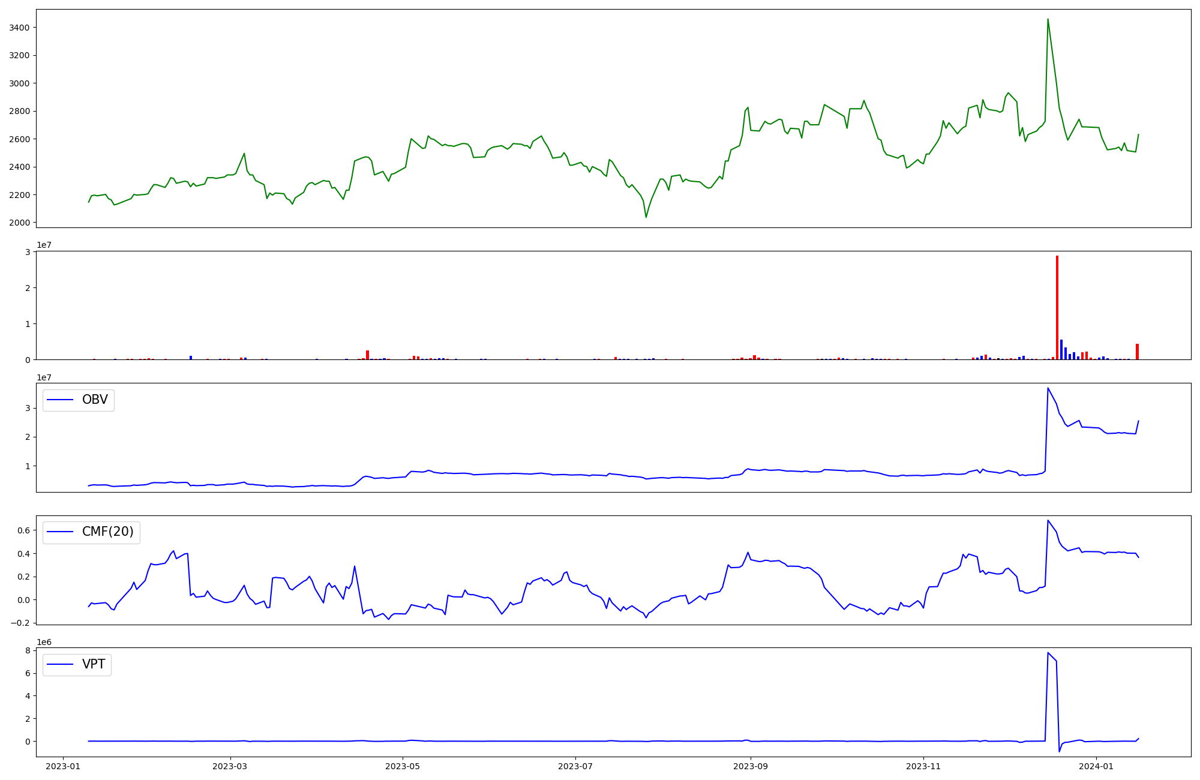Image resolution: width=1200 pixels, height=780 pixels.
Task: Click the last red volume bar at right
Action: tap(1137, 352)
